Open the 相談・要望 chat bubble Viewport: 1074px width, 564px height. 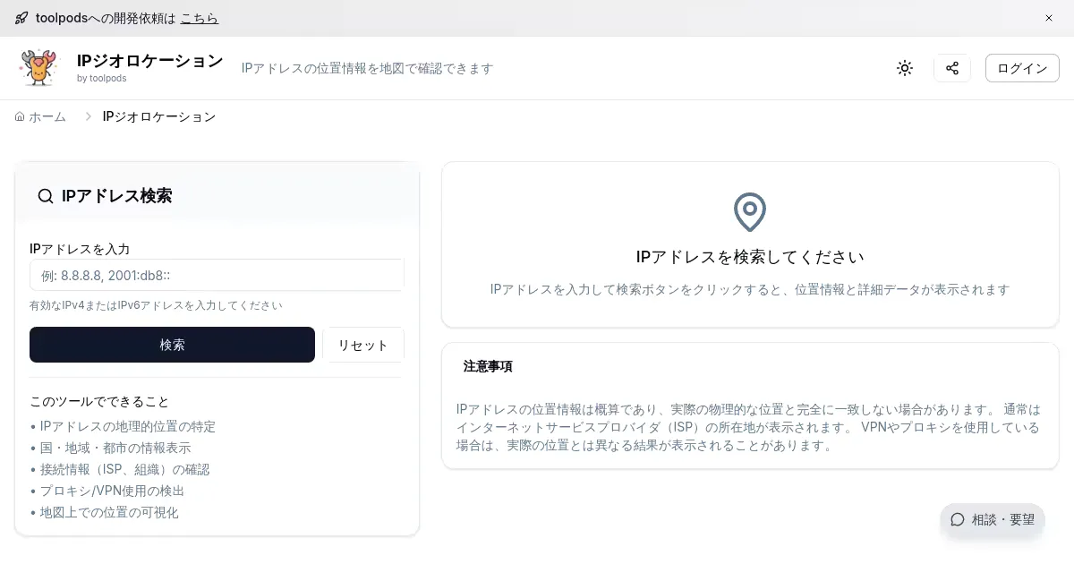pyautogui.click(x=993, y=519)
